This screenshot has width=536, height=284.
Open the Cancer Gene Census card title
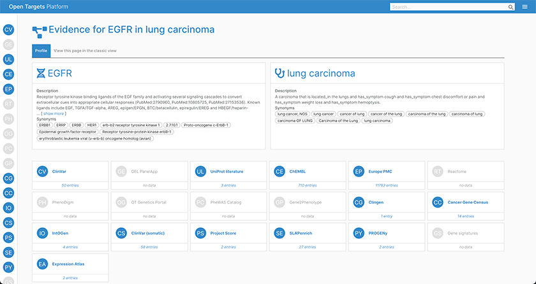coord(468,202)
